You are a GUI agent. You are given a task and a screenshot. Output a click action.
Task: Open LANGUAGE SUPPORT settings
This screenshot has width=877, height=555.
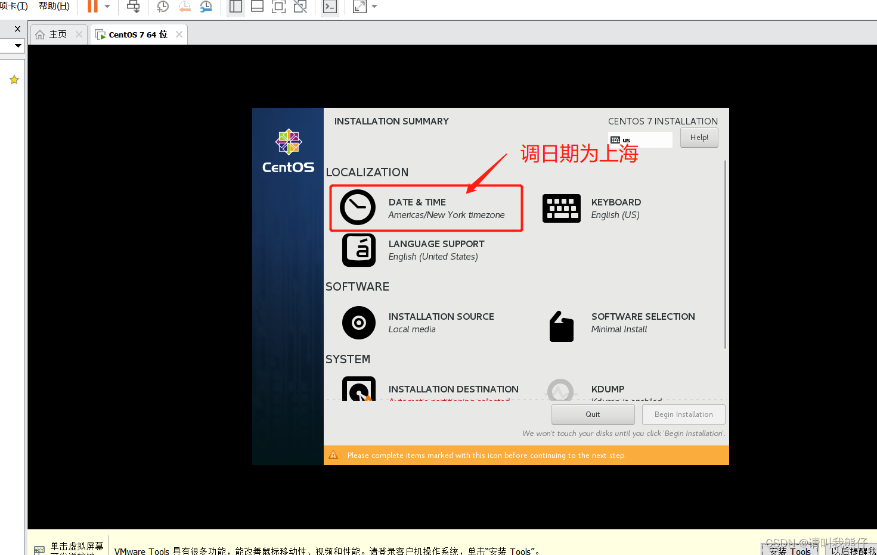(x=436, y=250)
